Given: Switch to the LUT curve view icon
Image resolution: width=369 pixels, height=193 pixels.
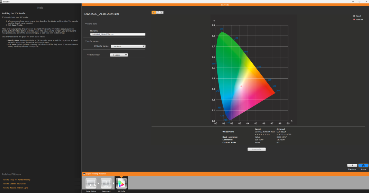Looking at the screenshot, I should pos(157,12).
